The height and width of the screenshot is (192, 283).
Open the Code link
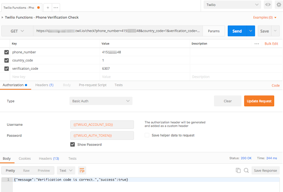click(x=275, y=86)
